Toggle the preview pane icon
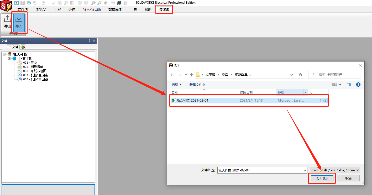The image size is (372, 195). click(x=349, y=85)
